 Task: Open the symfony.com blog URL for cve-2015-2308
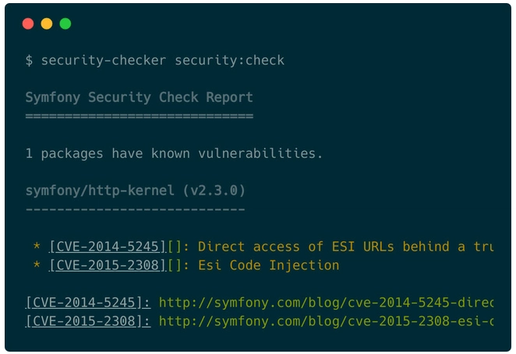[x=326, y=321]
